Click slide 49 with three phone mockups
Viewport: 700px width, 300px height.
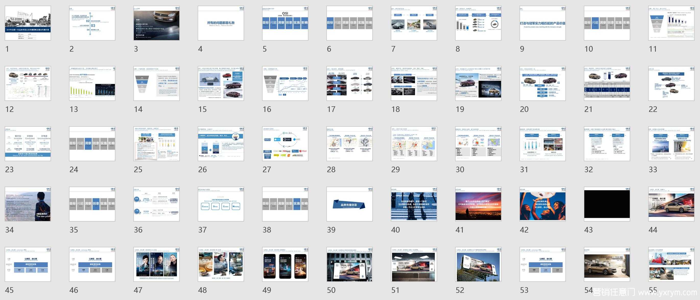click(x=285, y=264)
